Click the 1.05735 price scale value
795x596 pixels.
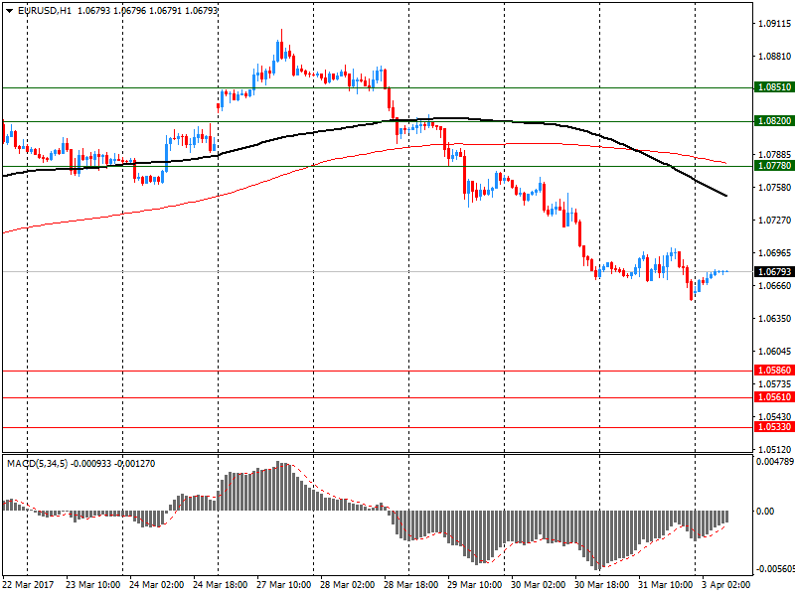pyautogui.click(x=775, y=384)
